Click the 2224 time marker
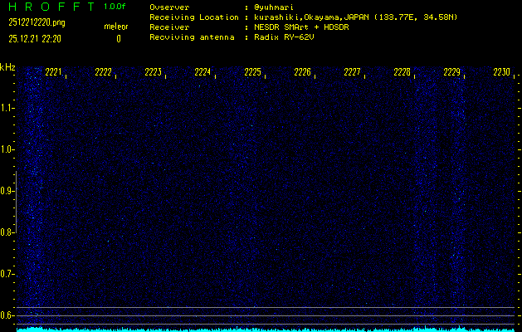 pyautogui.click(x=202, y=72)
